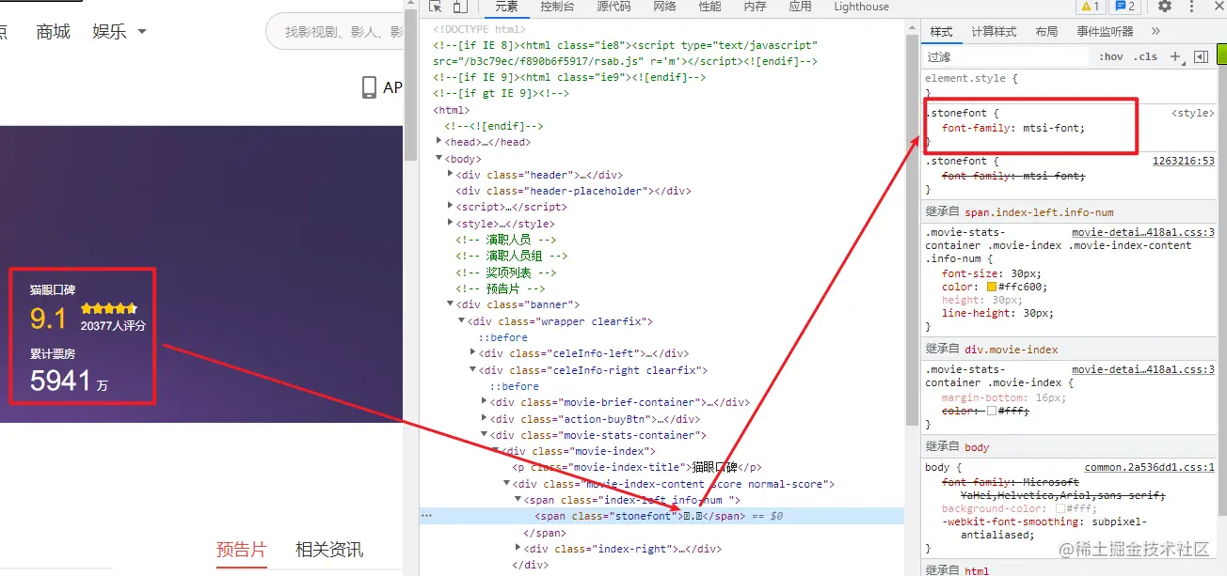Switch to the 控制台 tab
This screenshot has height=576, width=1227.
pos(558,7)
